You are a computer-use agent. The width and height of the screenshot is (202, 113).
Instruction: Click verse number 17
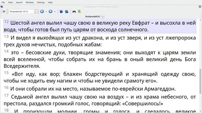coord(6,95)
